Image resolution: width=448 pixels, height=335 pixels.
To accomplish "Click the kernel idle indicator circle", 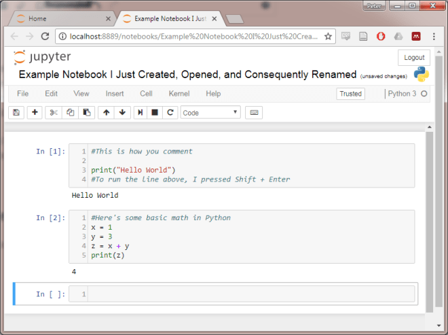I will (x=424, y=94).
